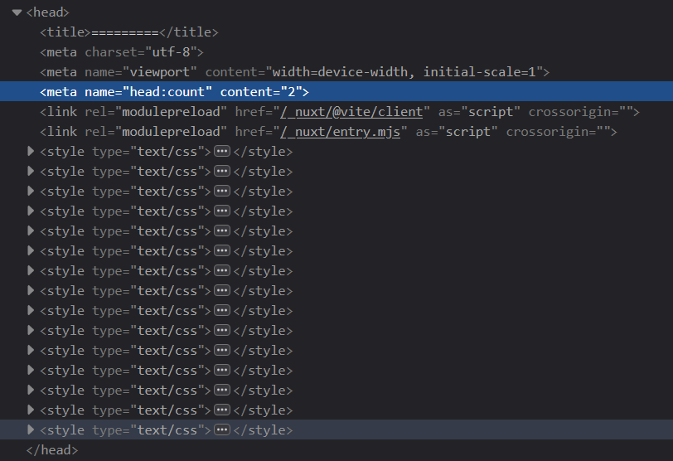
Task: Select the closing </head> tag
Action: [52, 450]
